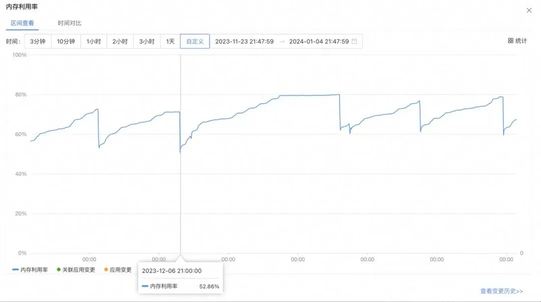Toggle the 关联应用变更 legend item
Viewport: 541px width, 302px height.
(x=76, y=270)
